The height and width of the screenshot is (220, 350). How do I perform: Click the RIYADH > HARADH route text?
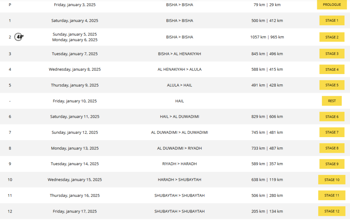179,164
